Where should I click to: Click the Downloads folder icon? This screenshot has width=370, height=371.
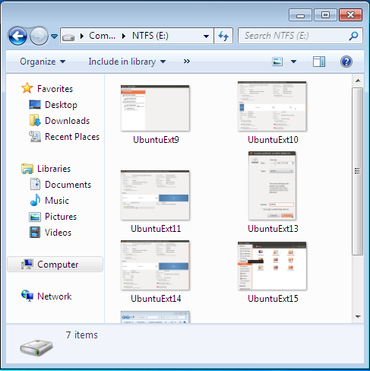(35, 120)
